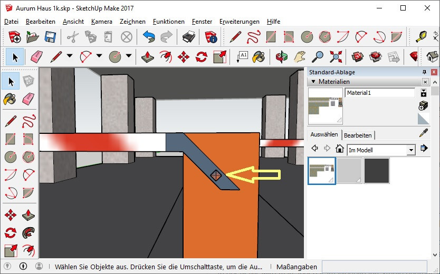This screenshot has width=440, height=274.
Task: Activate the Move tool in top toolbar
Action: tap(184, 57)
